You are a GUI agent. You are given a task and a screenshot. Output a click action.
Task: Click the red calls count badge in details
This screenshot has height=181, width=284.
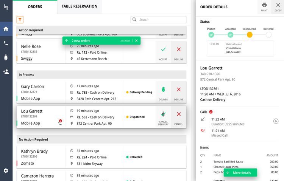[x=211, y=112]
